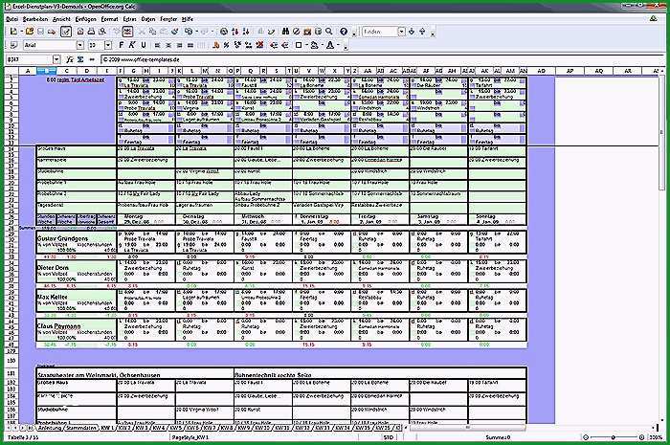
Task: Open Find & Replace binoculars icon
Action: pyautogui.click(x=285, y=32)
